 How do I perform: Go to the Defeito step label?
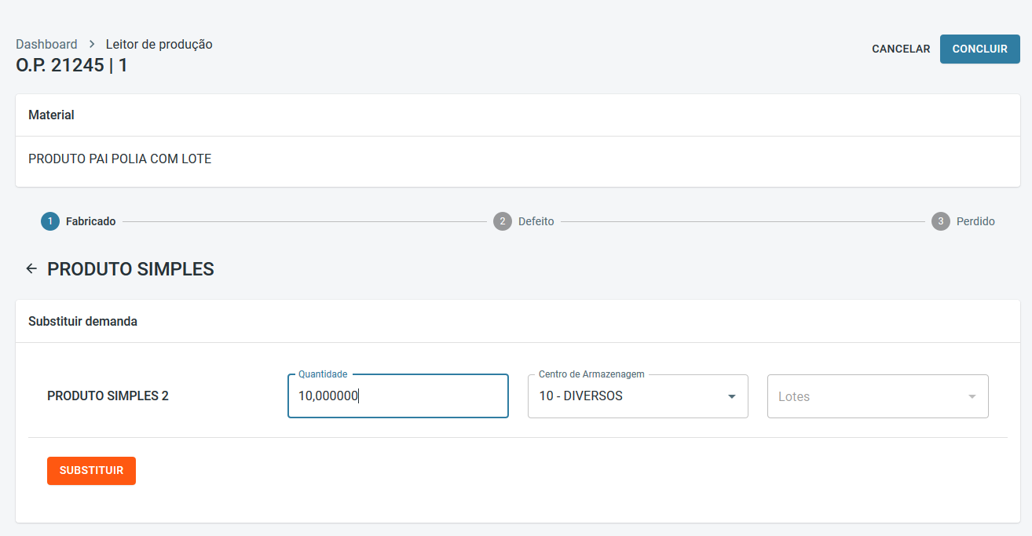(x=536, y=222)
